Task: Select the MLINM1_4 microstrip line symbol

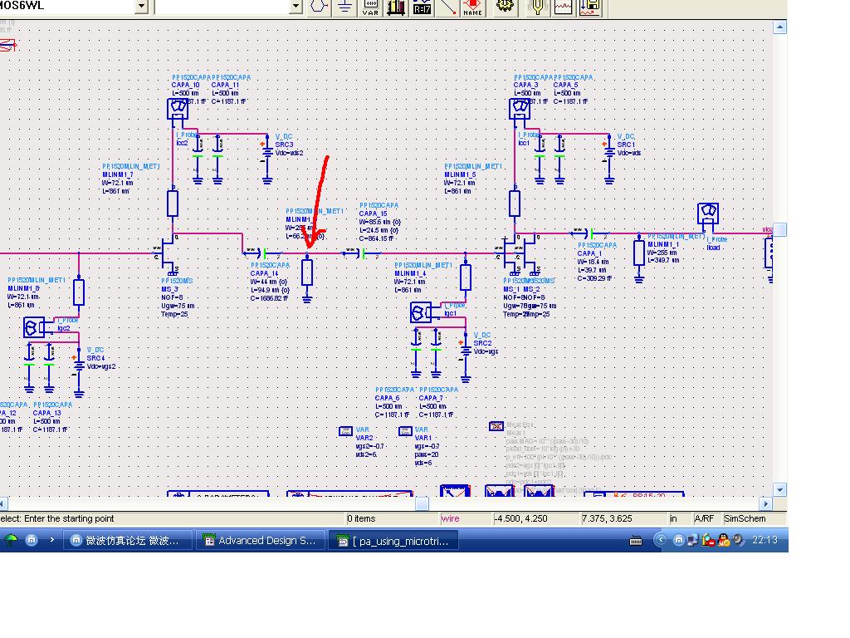Action: point(465,277)
